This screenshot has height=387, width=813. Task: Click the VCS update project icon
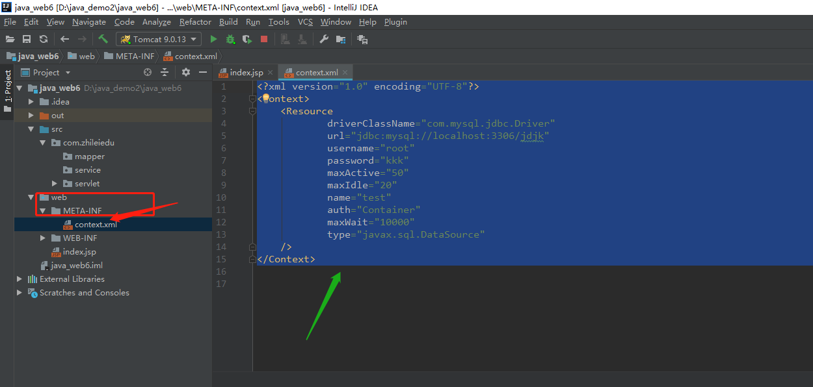pyautogui.click(x=285, y=39)
